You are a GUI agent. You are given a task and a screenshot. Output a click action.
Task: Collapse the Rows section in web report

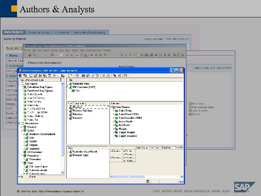click(x=7, y=56)
